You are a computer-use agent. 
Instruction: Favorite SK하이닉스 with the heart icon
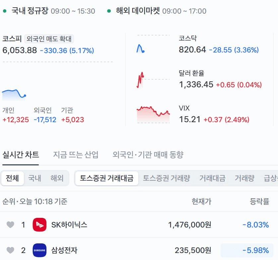pos(10,225)
